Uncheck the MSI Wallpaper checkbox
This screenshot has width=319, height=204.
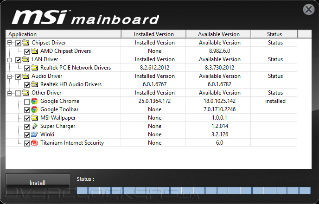[27, 118]
